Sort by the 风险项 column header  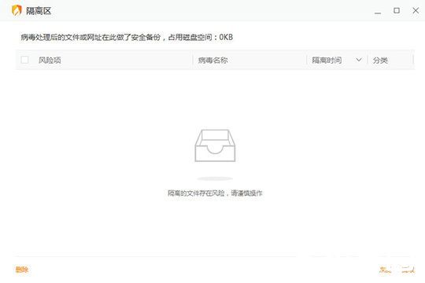[50, 60]
